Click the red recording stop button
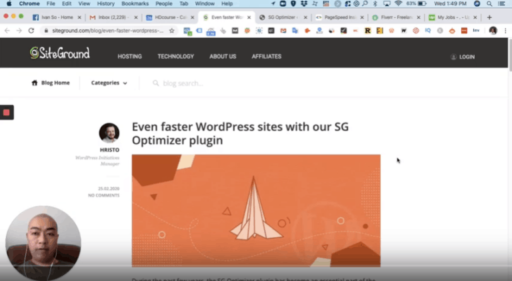The image size is (512, 281). tap(7, 113)
